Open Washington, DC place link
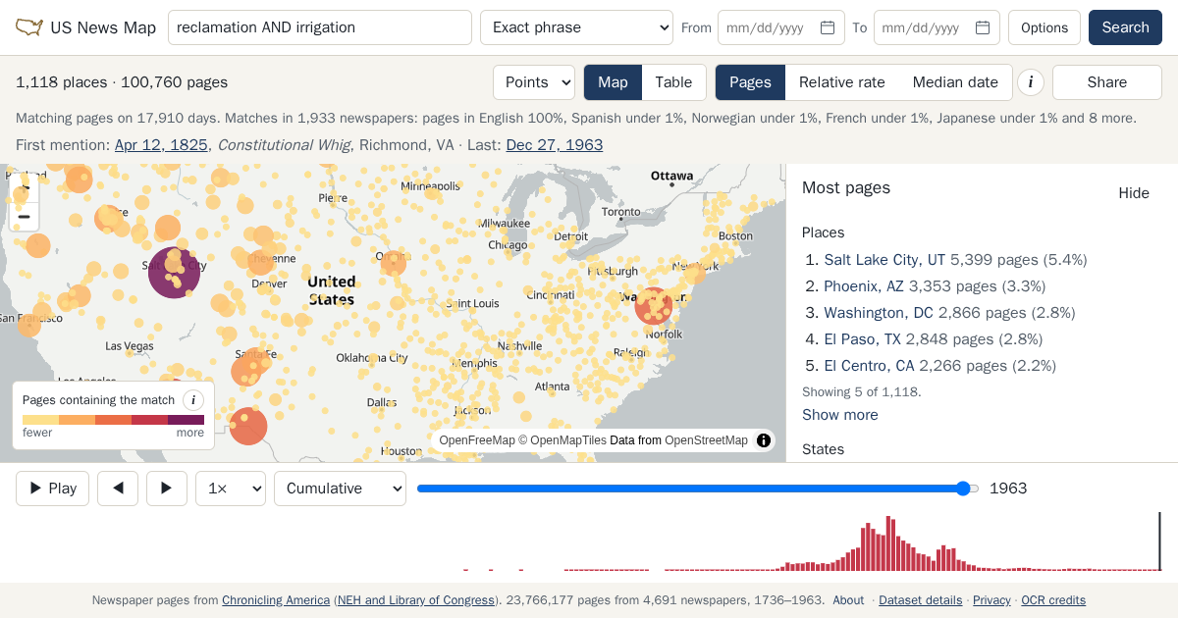This screenshot has height=618, width=1178. point(879,313)
